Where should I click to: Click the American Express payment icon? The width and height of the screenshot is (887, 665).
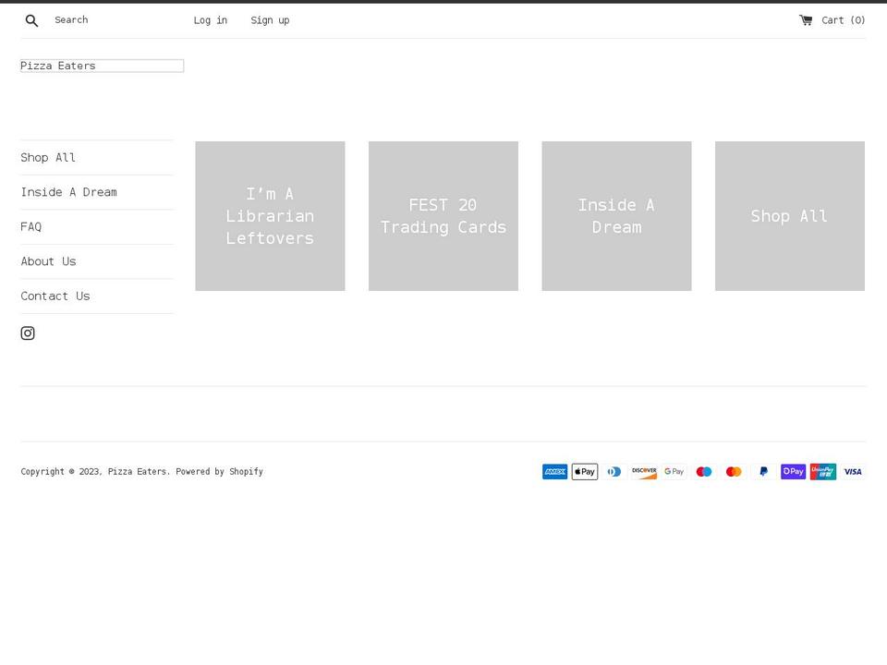tap(555, 472)
